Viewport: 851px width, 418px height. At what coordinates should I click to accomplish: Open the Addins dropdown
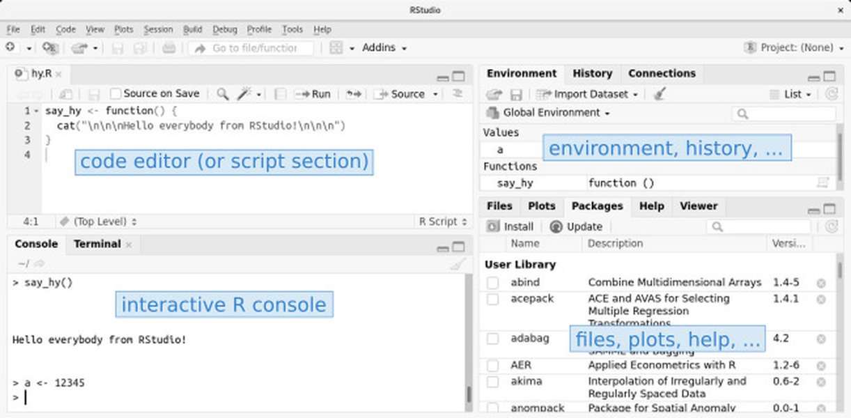384,47
